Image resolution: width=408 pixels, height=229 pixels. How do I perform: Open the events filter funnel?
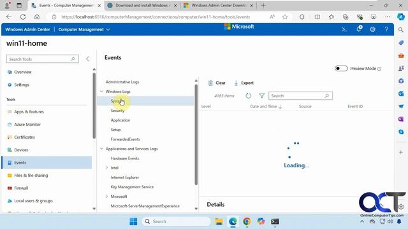(262, 96)
